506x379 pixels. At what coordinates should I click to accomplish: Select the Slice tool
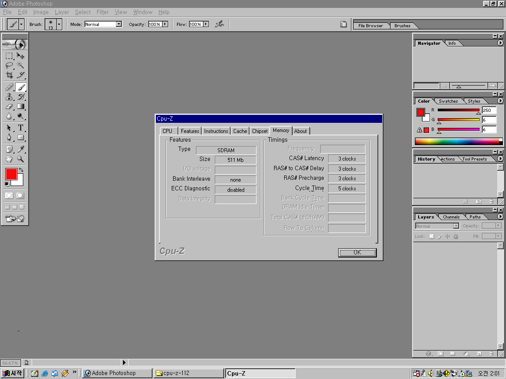click(20, 75)
